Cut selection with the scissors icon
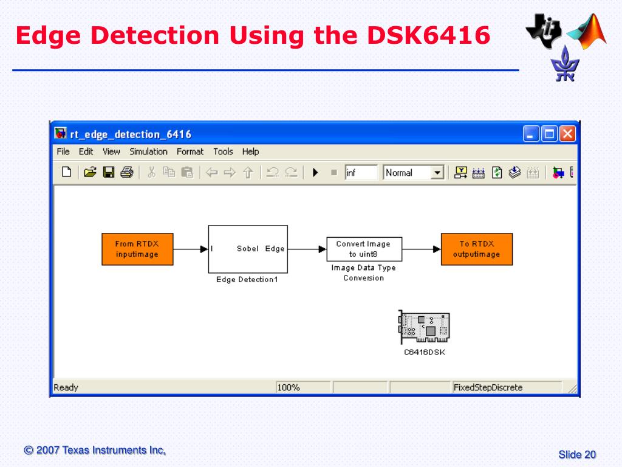The width and height of the screenshot is (622, 467). click(151, 172)
